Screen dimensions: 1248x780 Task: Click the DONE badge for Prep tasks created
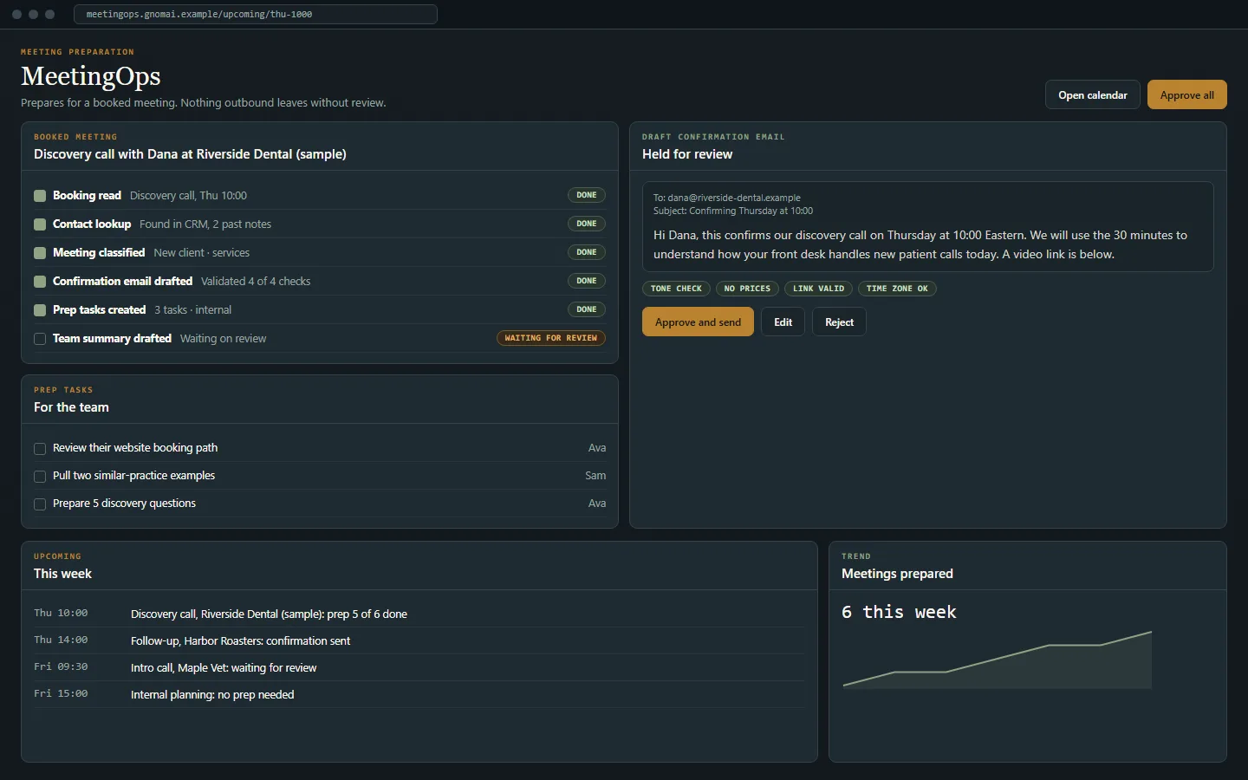pyautogui.click(x=587, y=309)
